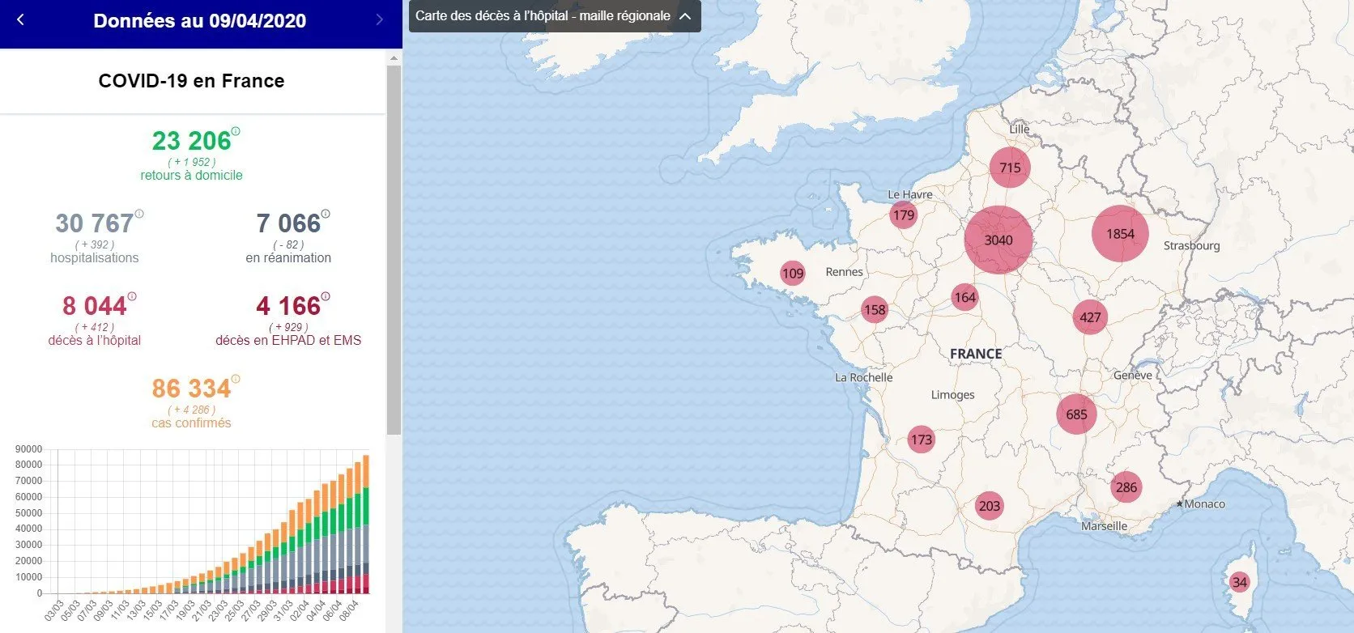Click the left panel scrollbar thumb

tap(394, 249)
